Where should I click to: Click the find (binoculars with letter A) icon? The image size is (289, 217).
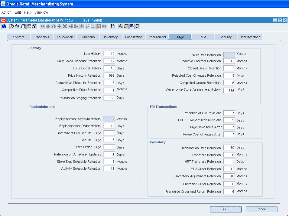pyautogui.click(x=17, y=26)
